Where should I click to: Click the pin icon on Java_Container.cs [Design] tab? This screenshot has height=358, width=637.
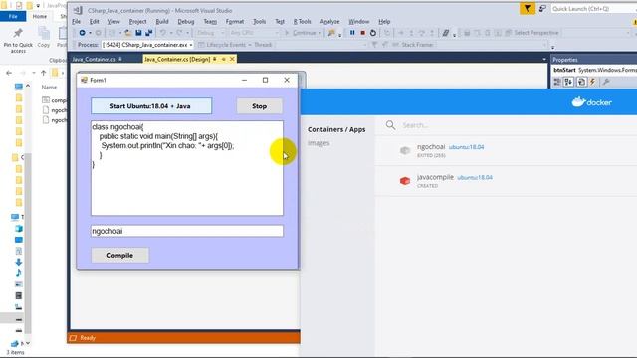tap(215, 60)
